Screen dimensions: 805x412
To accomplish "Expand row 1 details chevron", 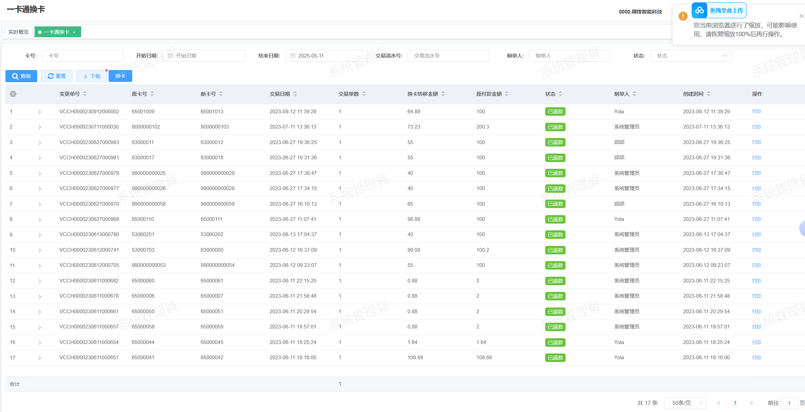I will 40,112.
